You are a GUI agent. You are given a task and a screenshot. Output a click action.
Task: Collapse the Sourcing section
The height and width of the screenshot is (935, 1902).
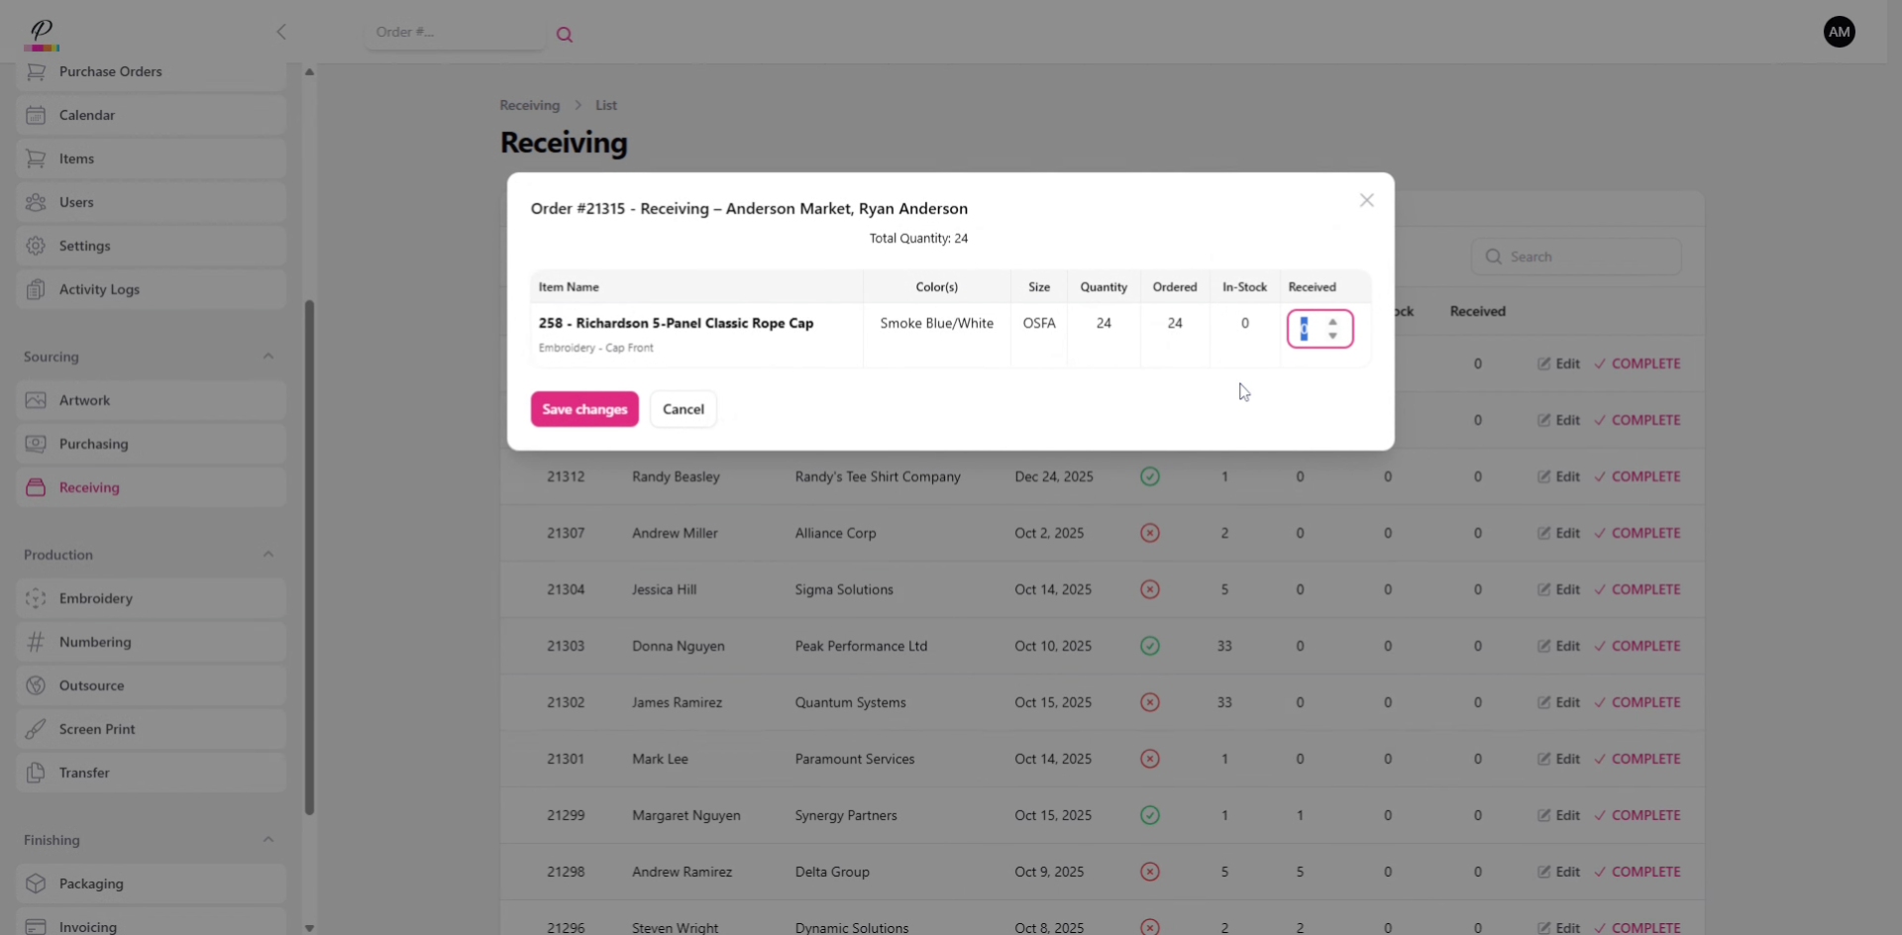pyautogui.click(x=267, y=357)
